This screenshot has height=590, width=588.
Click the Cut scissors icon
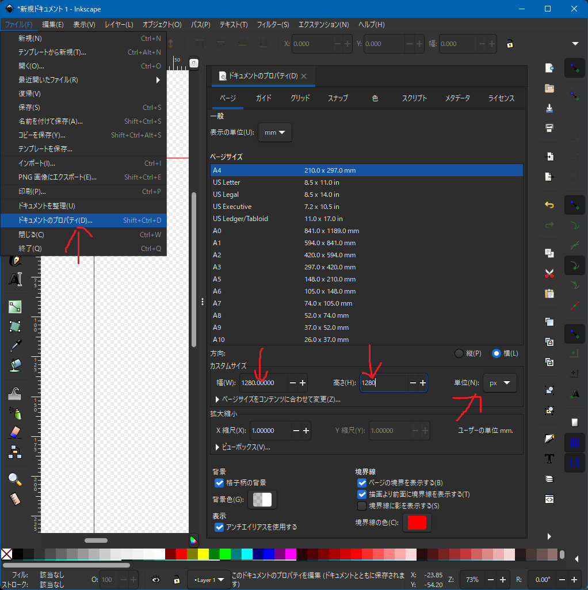tap(549, 273)
